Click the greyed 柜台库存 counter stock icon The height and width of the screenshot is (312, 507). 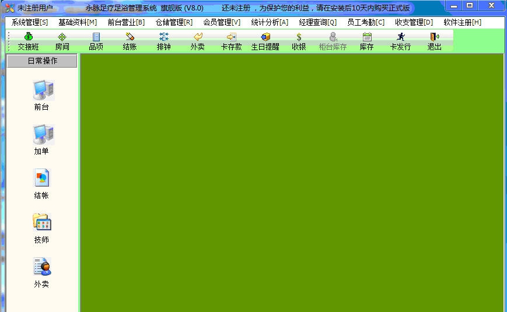[333, 41]
